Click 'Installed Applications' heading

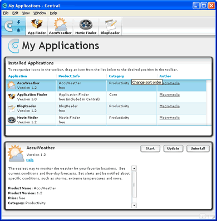coord(31,63)
